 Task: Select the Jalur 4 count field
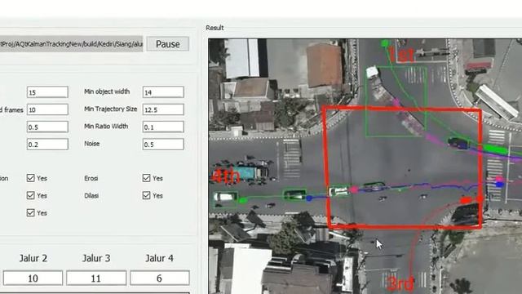pyautogui.click(x=160, y=278)
